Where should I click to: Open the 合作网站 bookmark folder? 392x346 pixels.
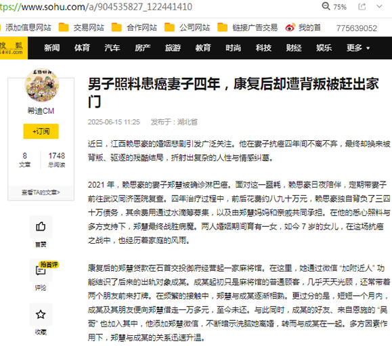(x=134, y=28)
